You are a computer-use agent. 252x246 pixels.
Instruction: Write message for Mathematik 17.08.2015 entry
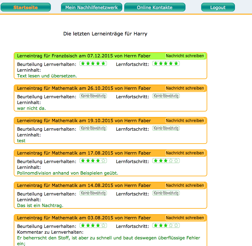185,153
